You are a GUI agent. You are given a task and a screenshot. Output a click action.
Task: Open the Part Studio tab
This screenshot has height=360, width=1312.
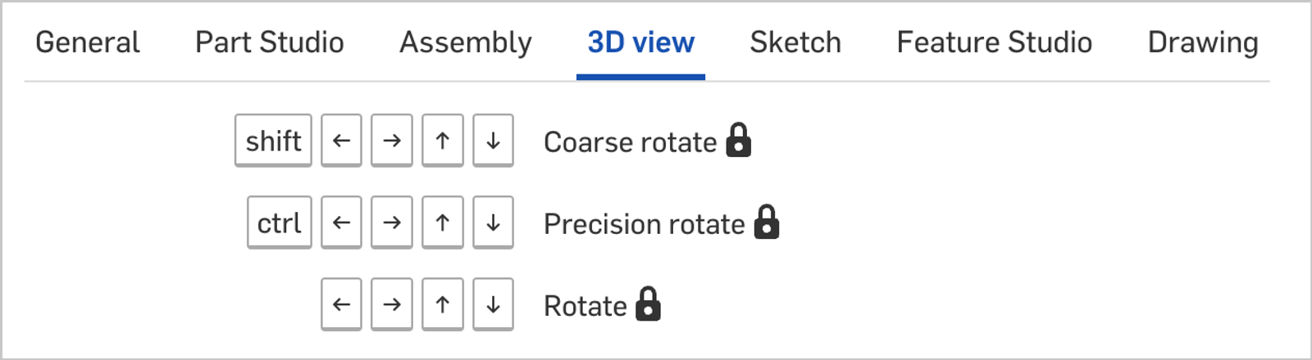[270, 43]
